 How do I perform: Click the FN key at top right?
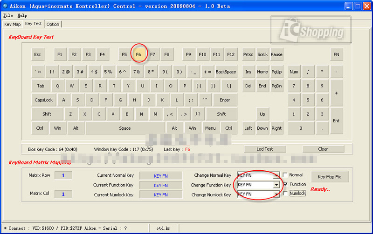pyautogui.click(x=336, y=54)
